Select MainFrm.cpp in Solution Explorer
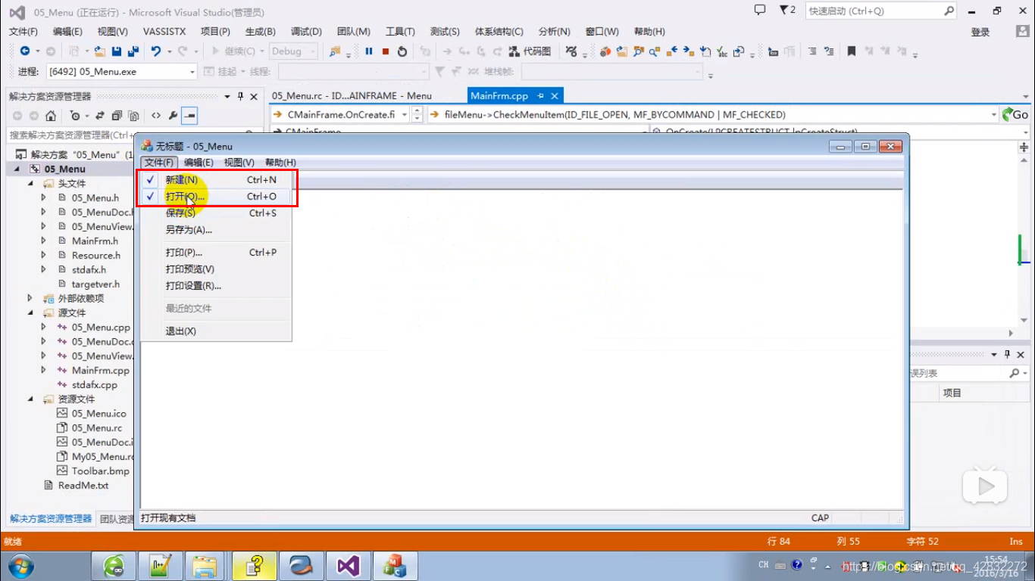Viewport: 1035px width, 581px height. (100, 371)
